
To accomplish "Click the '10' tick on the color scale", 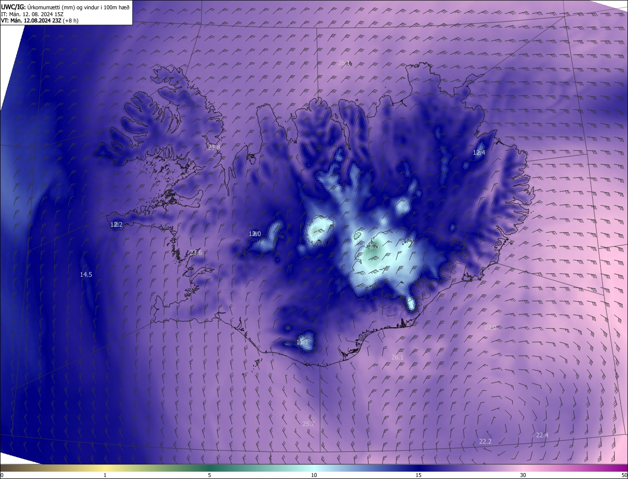I will point(314,476).
